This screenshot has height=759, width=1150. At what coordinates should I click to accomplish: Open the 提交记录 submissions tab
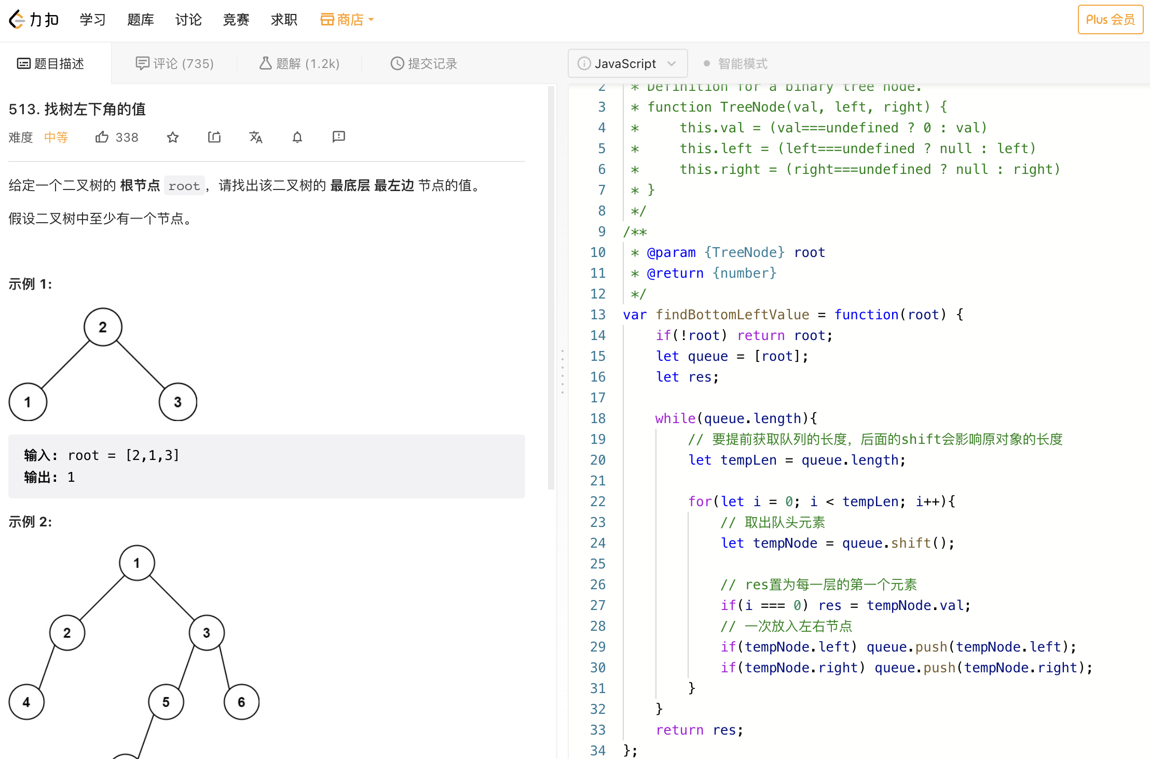(x=423, y=63)
